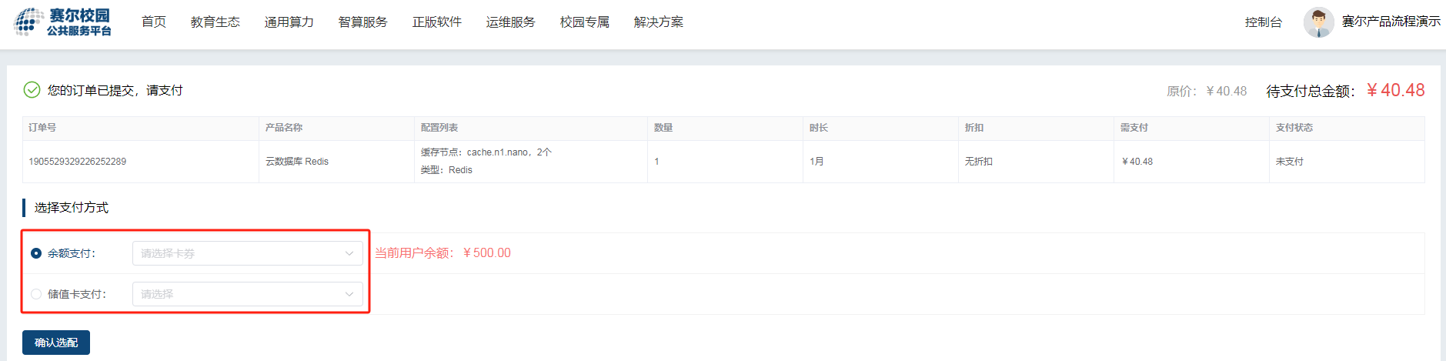Image resolution: width=1446 pixels, height=361 pixels.
Task: Select 余额支付 radio button
Action: click(x=36, y=253)
